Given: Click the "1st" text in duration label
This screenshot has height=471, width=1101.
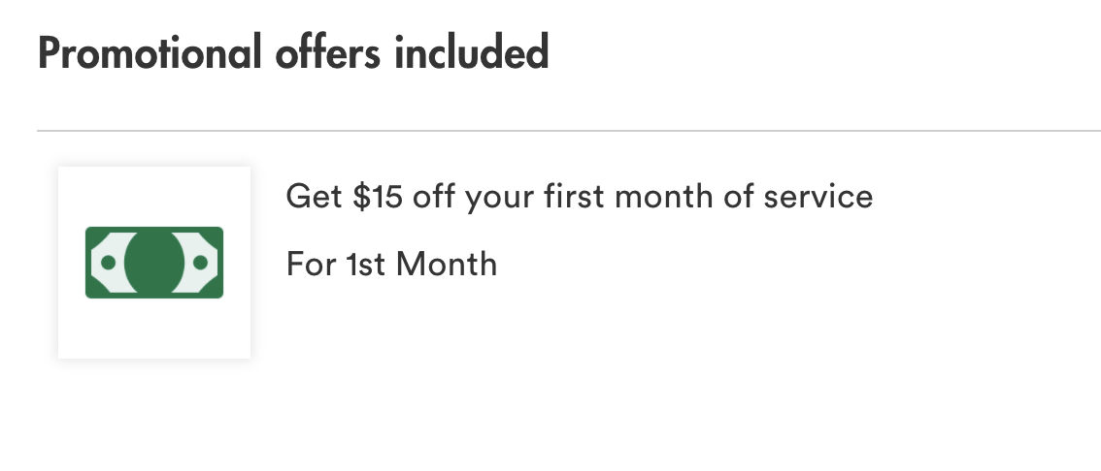Looking at the screenshot, I should click(x=366, y=264).
